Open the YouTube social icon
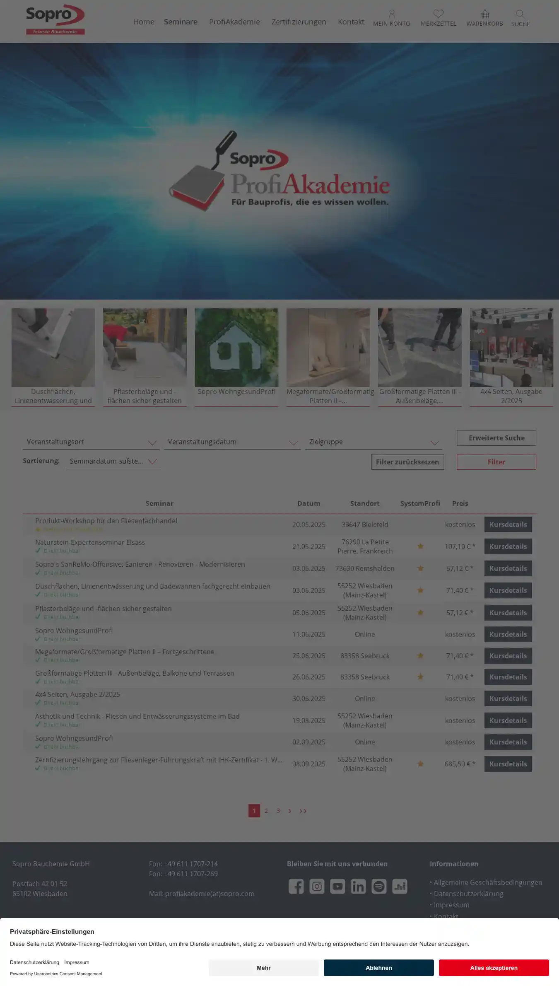The width and height of the screenshot is (559, 986). pyautogui.click(x=337, y=886)
